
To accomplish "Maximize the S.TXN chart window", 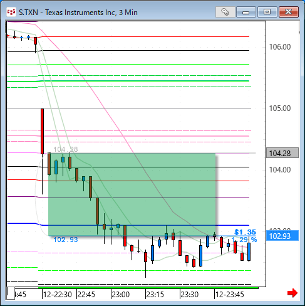I will coord(267,12).
